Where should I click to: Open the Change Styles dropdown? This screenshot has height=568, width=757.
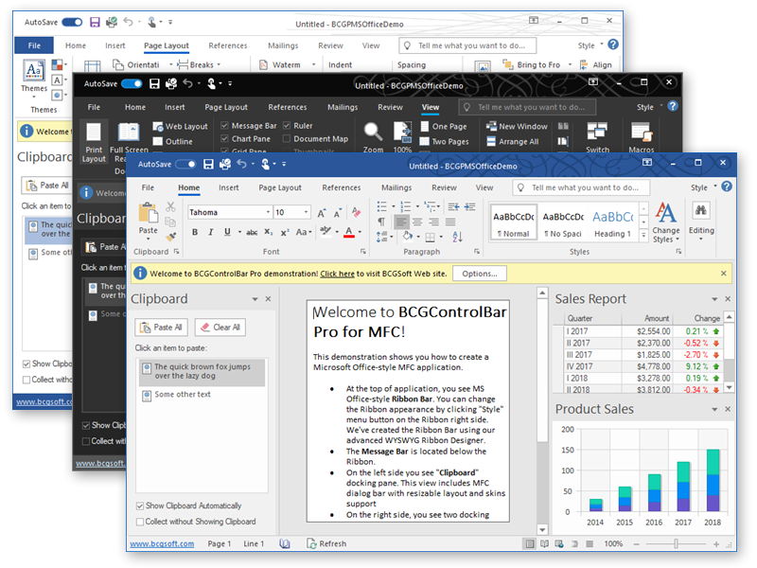click(x=667, y=227)
